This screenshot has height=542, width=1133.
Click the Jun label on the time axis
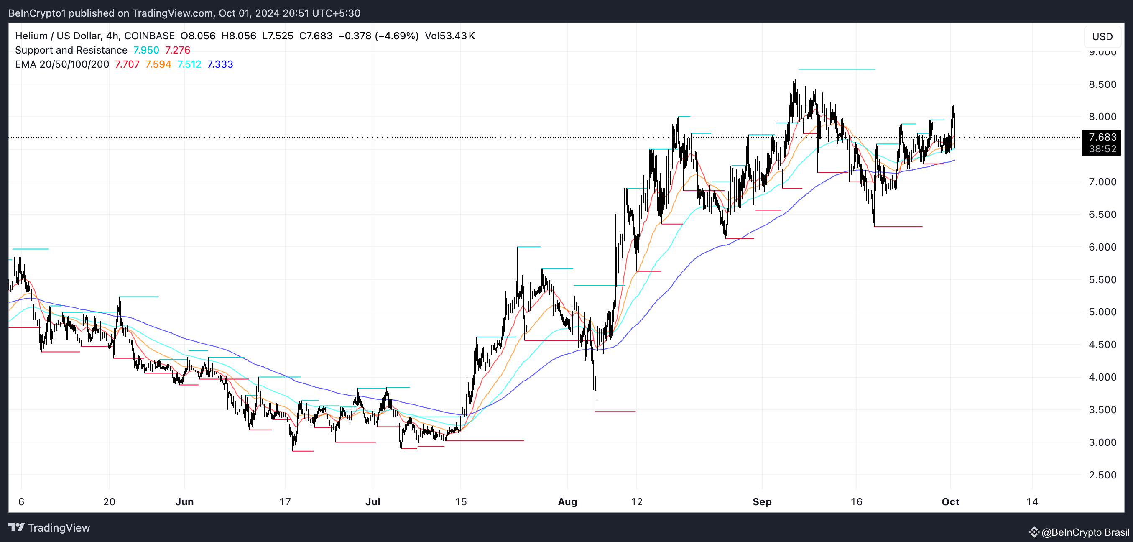point(184,501)
